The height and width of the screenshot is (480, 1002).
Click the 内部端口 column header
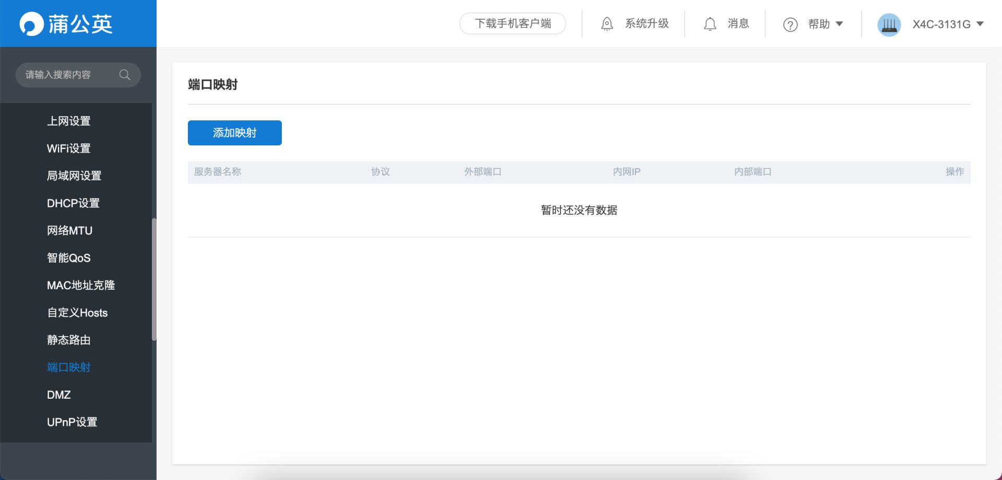(753, 172)
